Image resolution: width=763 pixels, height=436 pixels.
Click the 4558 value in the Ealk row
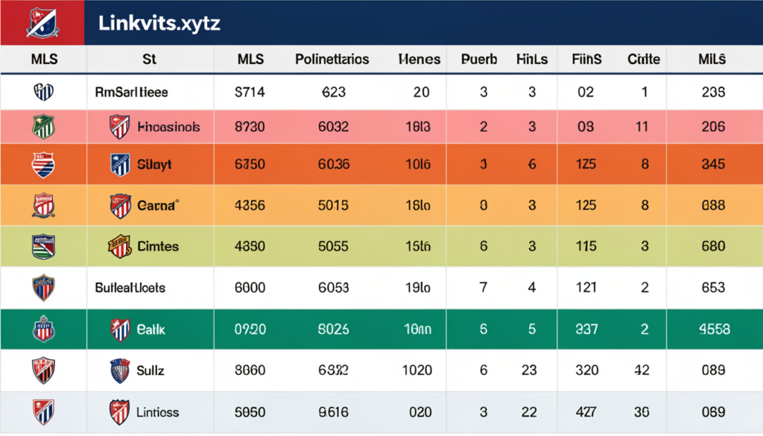click(x=713, y=329)
